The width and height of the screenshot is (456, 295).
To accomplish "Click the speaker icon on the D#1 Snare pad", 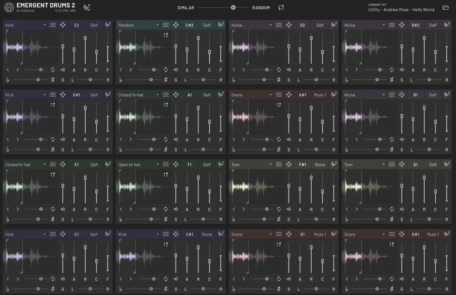I will coord(402,279).
